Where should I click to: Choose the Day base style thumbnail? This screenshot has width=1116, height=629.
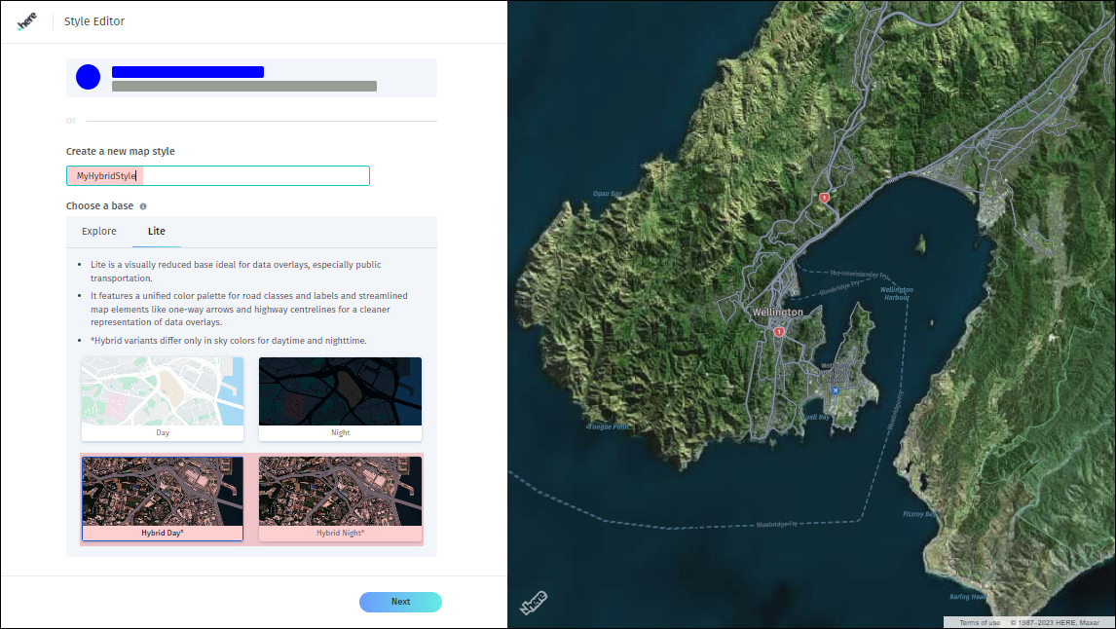(x=163, y=398)
